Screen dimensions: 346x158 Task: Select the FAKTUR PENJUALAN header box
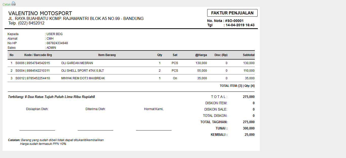(232, 13)
